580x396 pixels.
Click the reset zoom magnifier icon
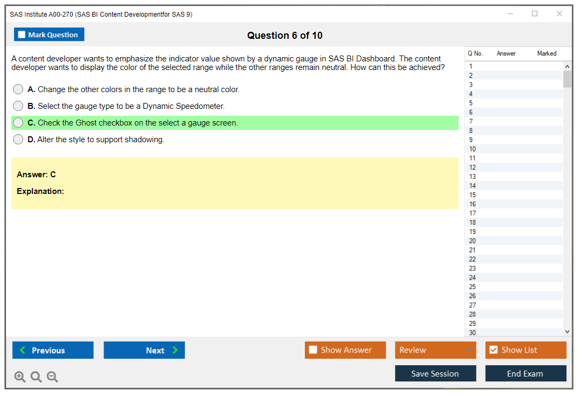coord(36,377)
